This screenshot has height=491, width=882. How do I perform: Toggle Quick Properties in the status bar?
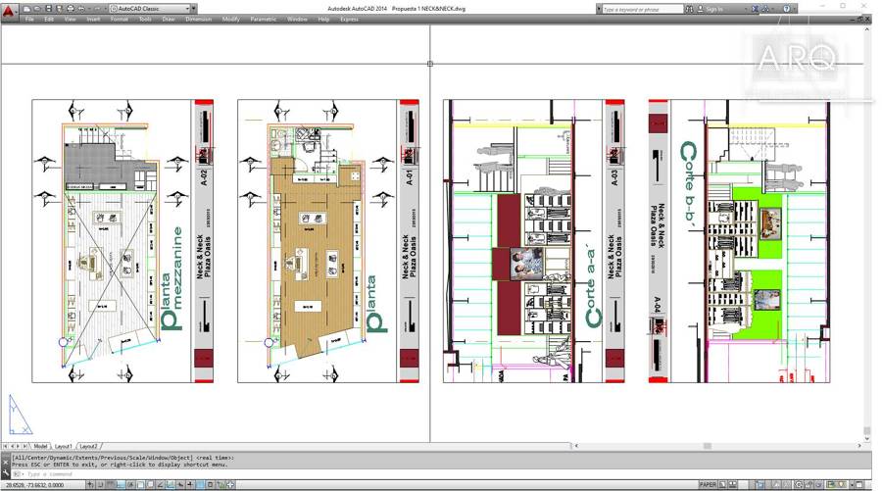(210, 485)
